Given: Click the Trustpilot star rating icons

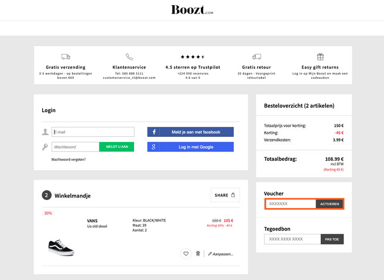Looking at the screenshot, I should pos(193,57).
